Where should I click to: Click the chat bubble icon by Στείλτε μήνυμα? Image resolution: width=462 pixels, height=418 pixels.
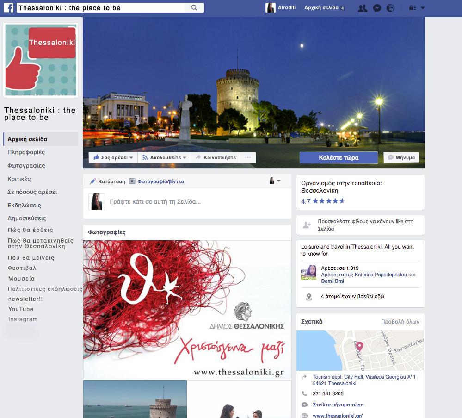click(x=304, y=405)
